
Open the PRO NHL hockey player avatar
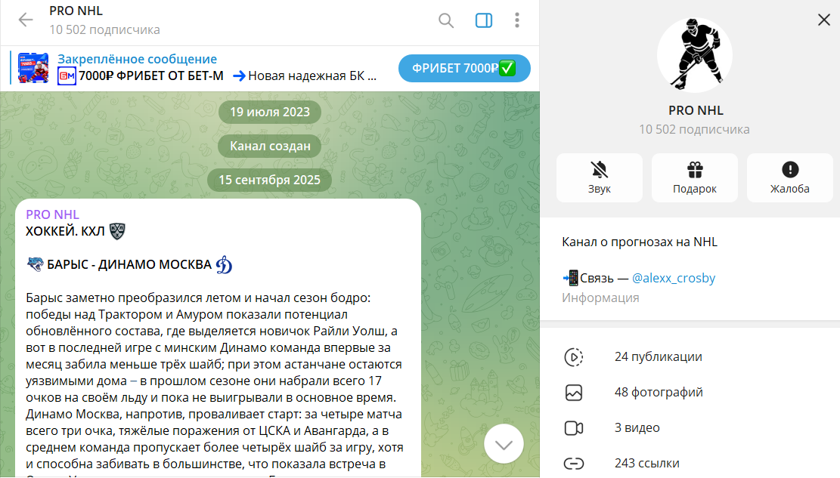click(x=694, y=55)
